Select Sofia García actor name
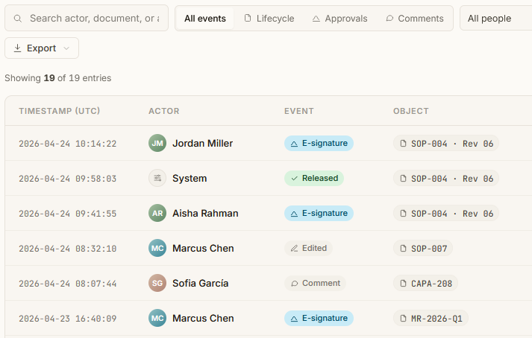This screenshot has width=532, height=338. point(200,283)
